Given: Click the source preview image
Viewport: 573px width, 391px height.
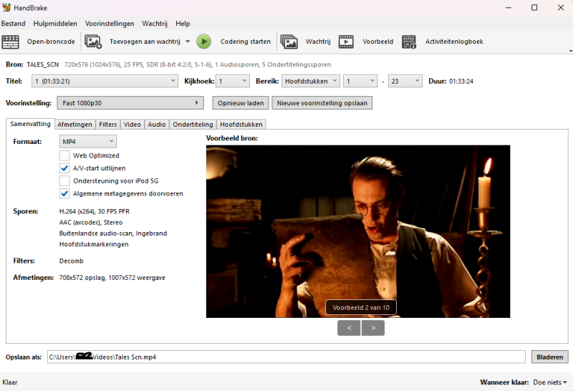Looking at the screenshot, I should click(358, 231).
